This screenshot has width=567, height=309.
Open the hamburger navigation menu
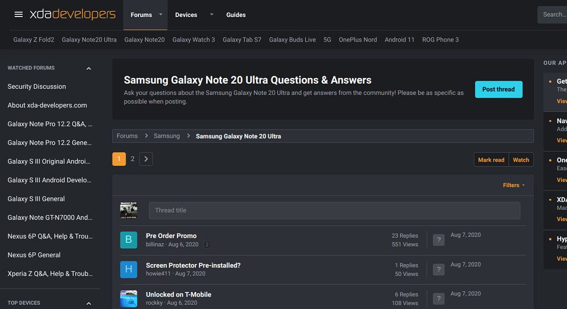[18, 14]
